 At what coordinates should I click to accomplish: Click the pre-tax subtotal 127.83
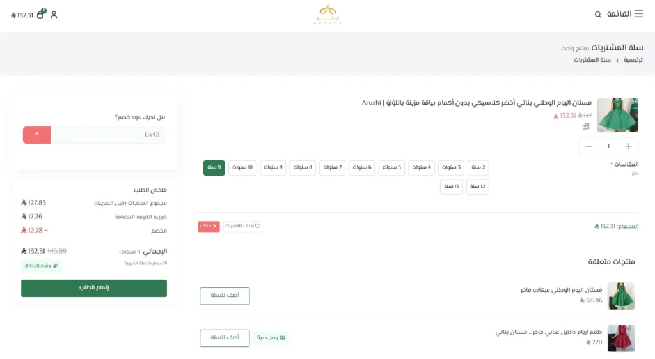point(33,203)
